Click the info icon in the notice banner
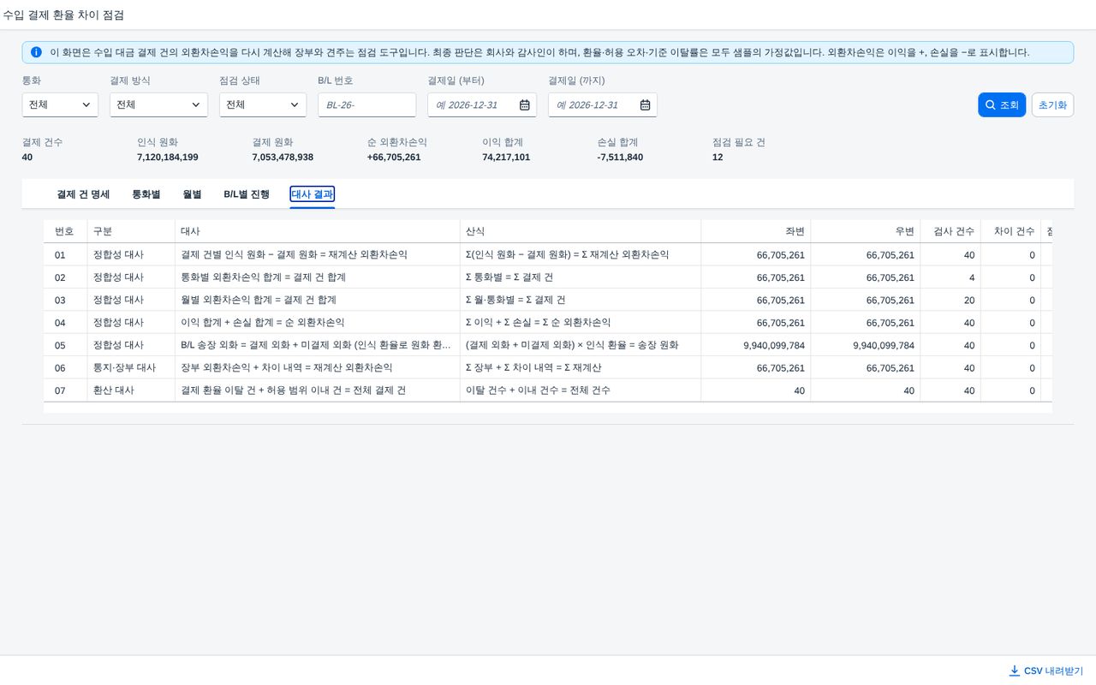The height and width of the screenshot is (685, 1096). coord(36,52)
